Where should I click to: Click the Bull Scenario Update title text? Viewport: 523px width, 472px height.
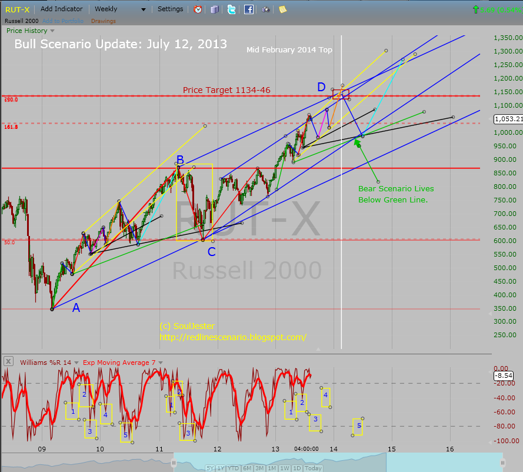click(121, 44)
